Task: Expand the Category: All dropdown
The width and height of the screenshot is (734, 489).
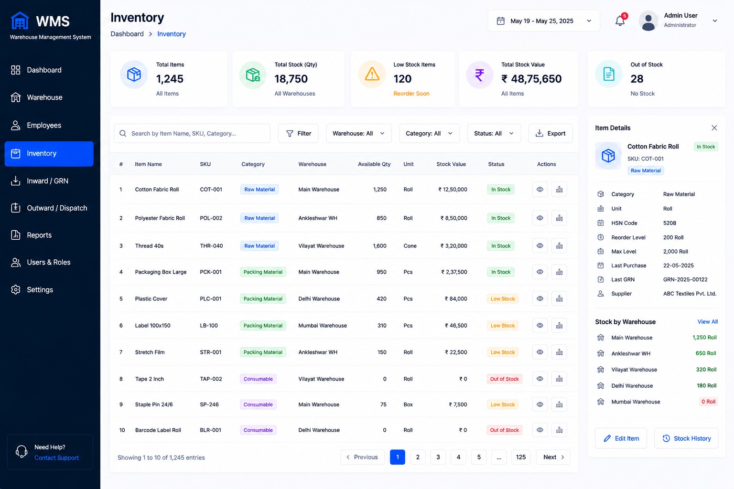Action: click(x=430, y=134)
